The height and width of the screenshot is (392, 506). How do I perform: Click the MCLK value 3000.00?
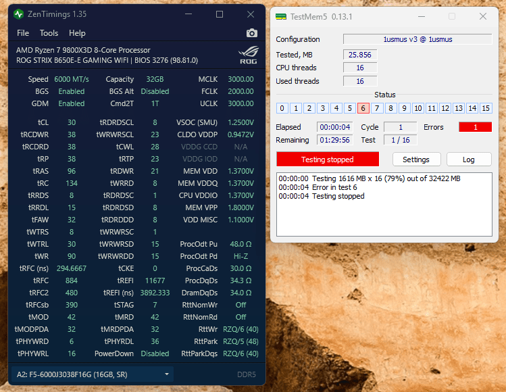(x=241, y=79)
